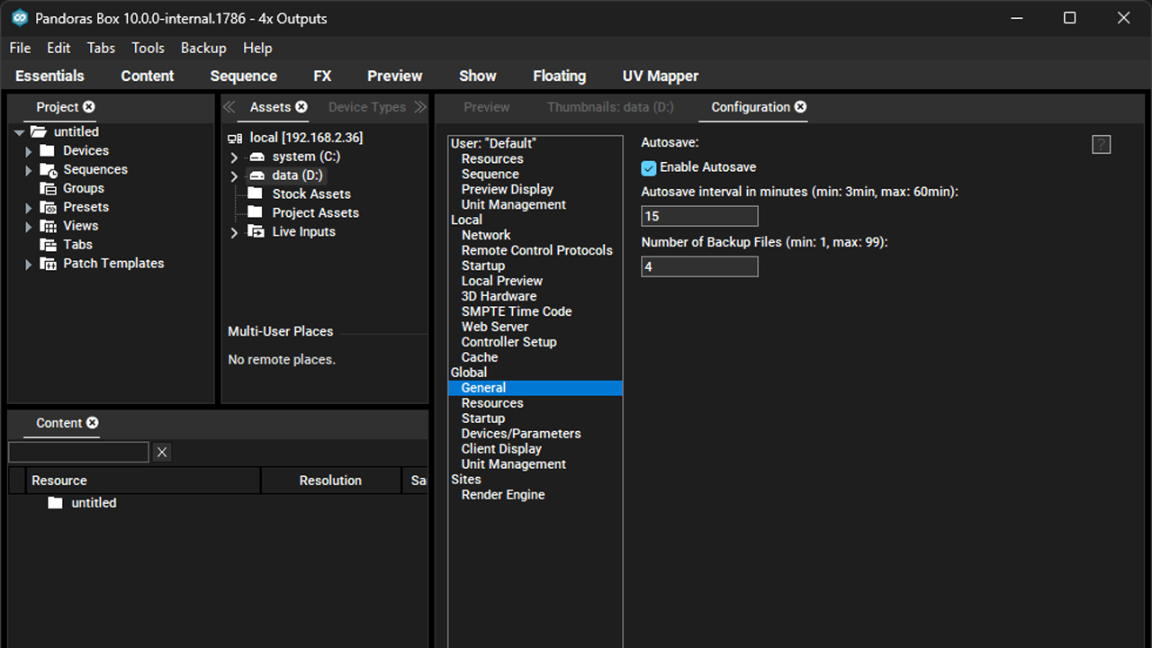Switch to the Floating workspace

click(x=559, y=76)
